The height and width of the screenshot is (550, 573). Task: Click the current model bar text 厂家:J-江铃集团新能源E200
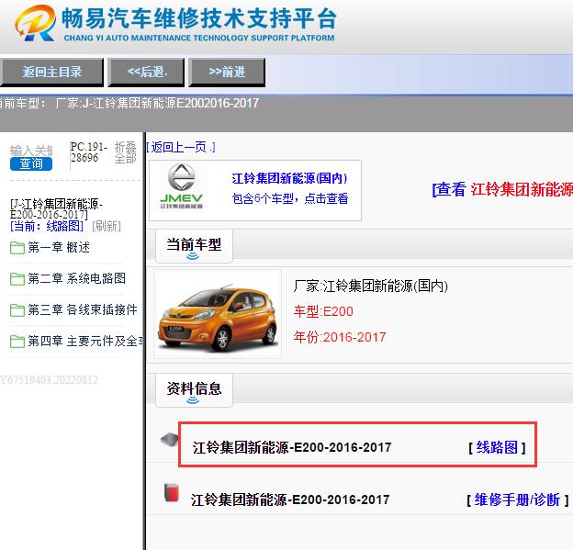[x=157, y=104]
